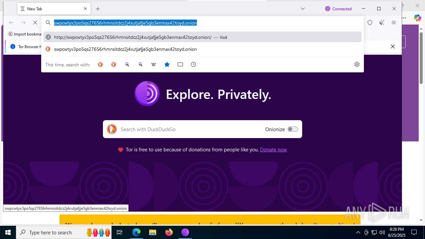This screenshot has width=425, height=239.
Task: Open search settings gear in the dropdown
Action: pos(357,64)
